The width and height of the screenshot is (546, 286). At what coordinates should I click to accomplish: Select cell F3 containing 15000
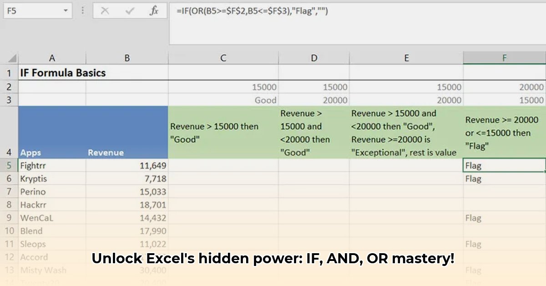(505, 100)
